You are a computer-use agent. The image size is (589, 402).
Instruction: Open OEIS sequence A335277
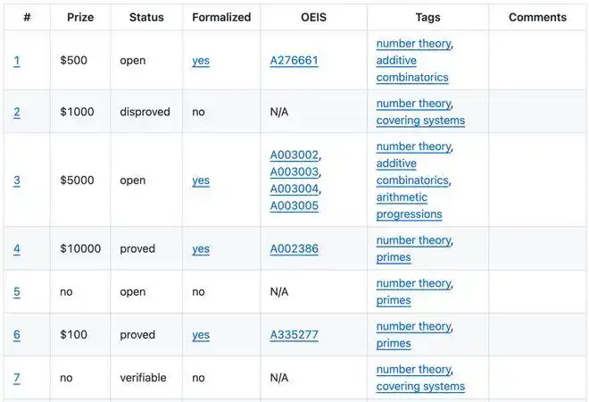[x=294, y=335]
